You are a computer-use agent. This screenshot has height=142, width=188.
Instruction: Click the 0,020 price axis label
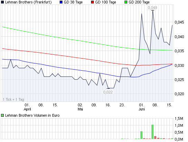pyautogui.click(x=179, y=94)
